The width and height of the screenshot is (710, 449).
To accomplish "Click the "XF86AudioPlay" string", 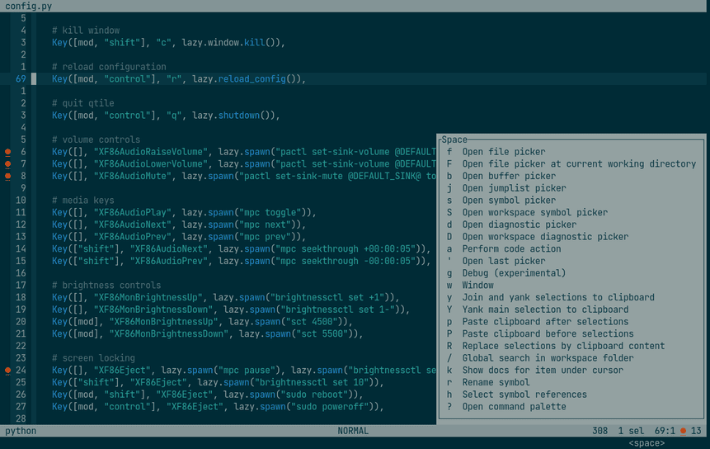I will pos(133,212).
